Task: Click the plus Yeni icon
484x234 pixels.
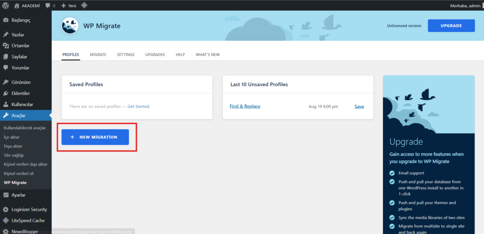Action: (x=64, y=6)
